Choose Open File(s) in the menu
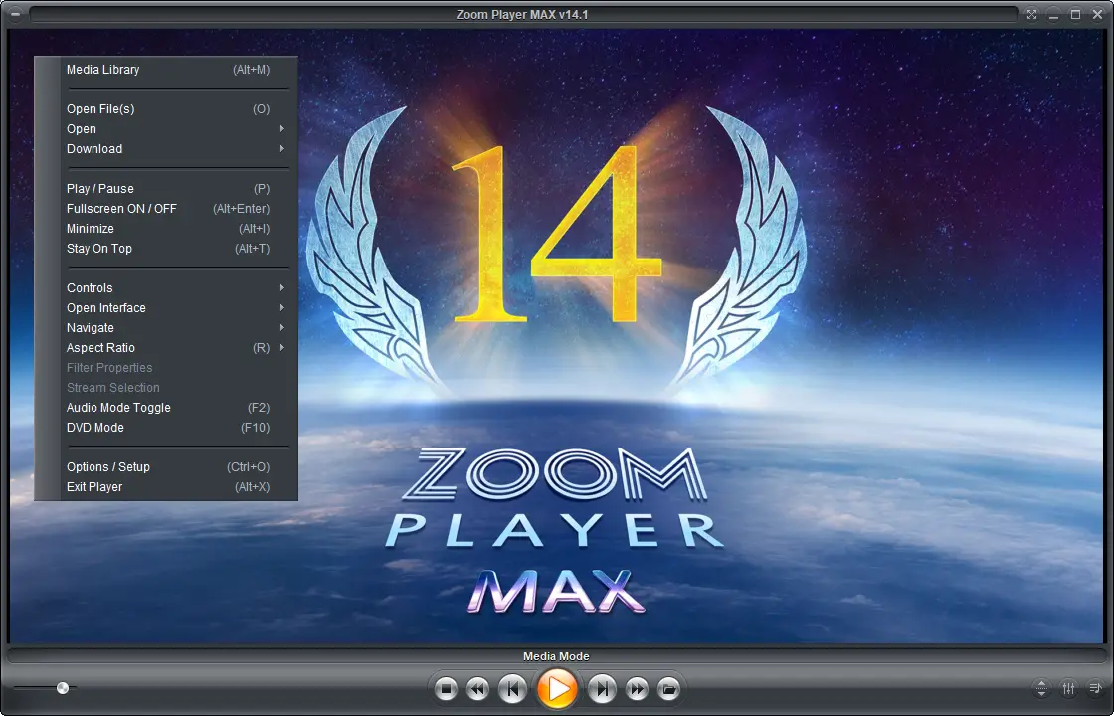 click(168, 109)
